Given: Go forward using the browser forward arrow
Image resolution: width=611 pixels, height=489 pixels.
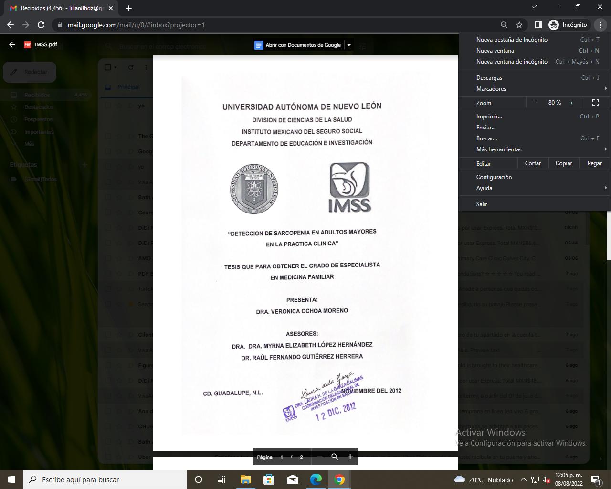Looking at the screenshot, I should (26, 25).
